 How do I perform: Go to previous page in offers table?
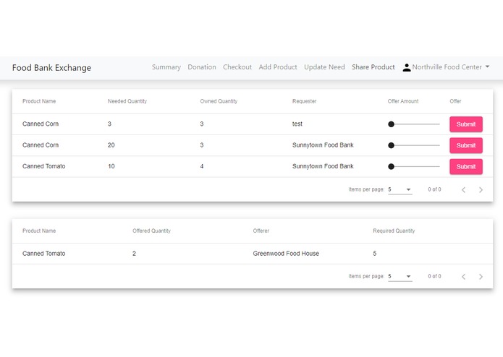tap(463, 277)
